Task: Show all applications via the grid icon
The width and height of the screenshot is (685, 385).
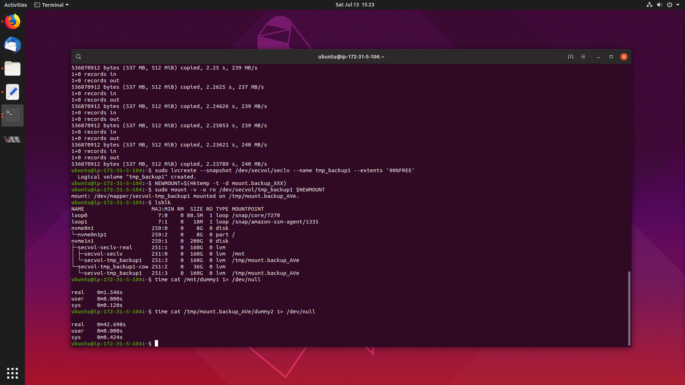Action: (12, 373)
